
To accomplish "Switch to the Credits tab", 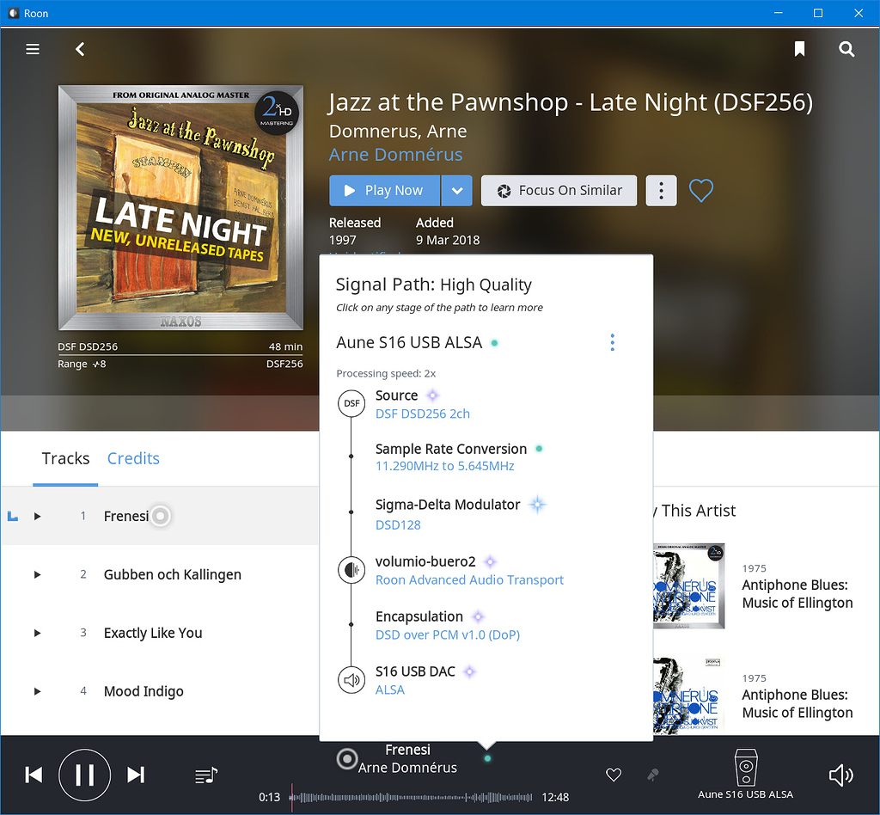I will tap(133, 458).
